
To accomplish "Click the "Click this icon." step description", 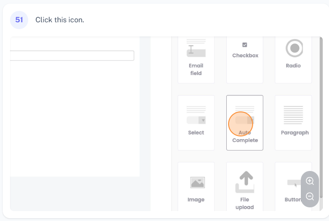I will (60, 20).
